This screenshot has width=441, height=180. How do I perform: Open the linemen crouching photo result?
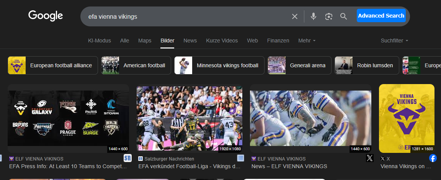tap(310, 118)
